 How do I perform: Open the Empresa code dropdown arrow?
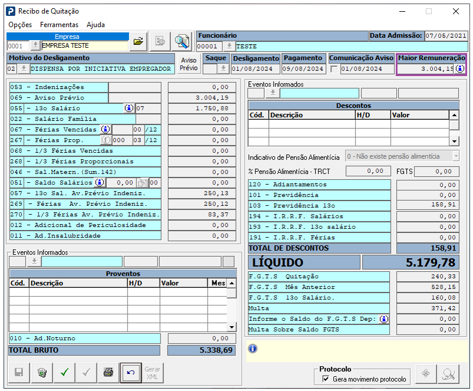(x=35, y=46)
